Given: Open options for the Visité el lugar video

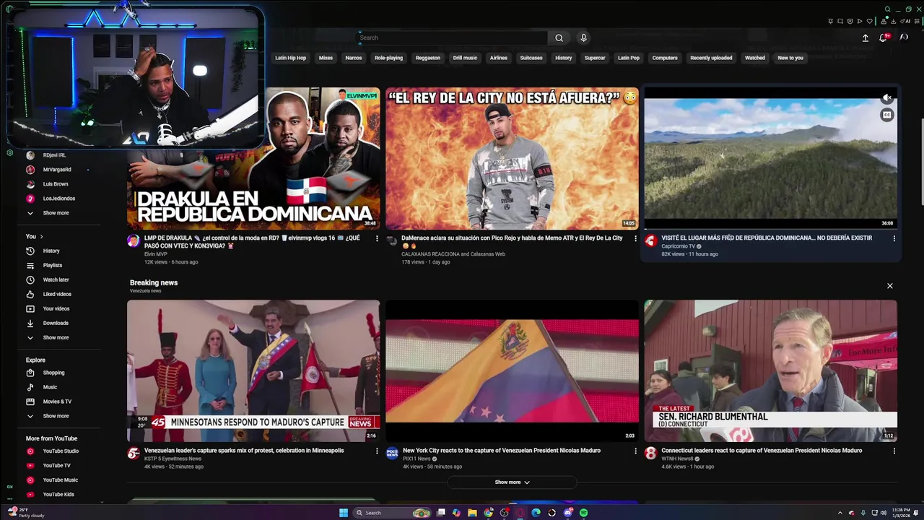Looking at the screenshot, I should 894,238.
